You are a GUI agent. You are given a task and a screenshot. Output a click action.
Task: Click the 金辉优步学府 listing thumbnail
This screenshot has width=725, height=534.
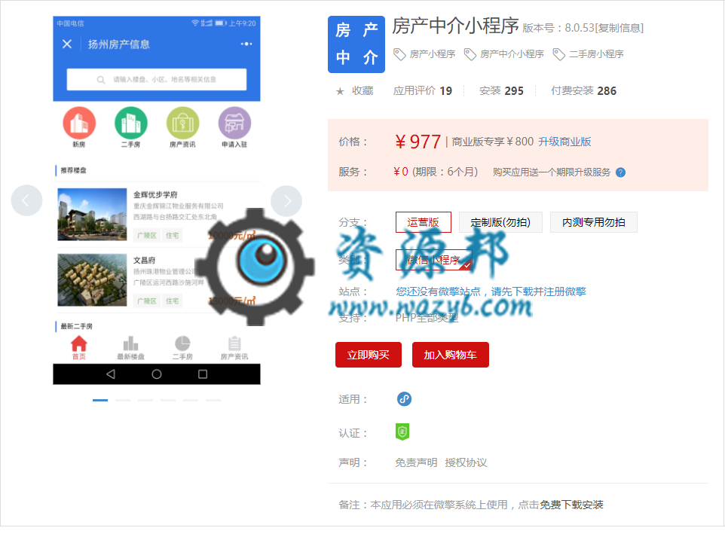(92, 215)
